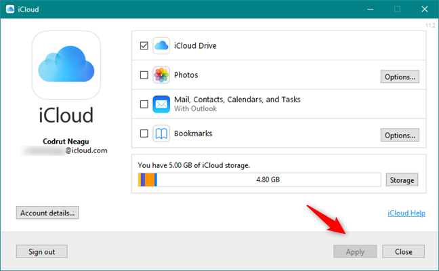This screenshot has width=439, height=271.
Task: Check the Bookmarks checkbox
Action: point(144,133)
